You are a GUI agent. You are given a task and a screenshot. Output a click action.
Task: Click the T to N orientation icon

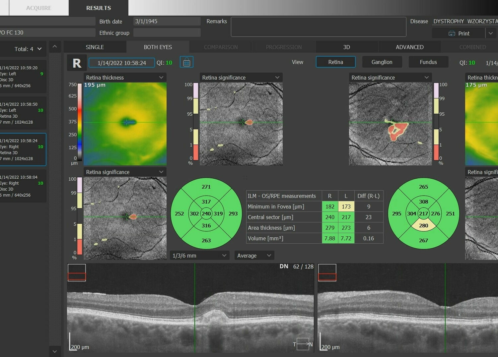click(303, 344)
